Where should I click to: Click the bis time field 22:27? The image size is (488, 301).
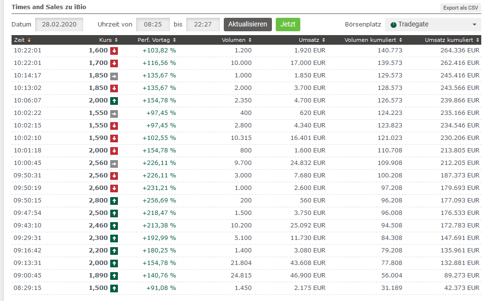point(203,25)
